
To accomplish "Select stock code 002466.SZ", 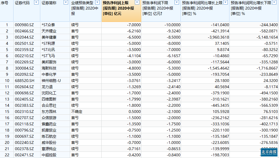I will pyautogui.click(x=24, y=31).
